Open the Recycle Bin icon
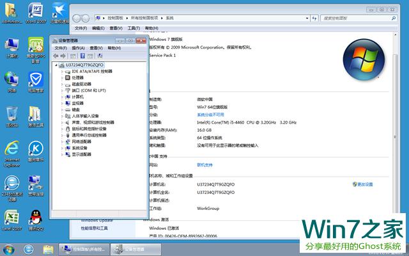This screenshot has height=256, width=409. point(12,116)
